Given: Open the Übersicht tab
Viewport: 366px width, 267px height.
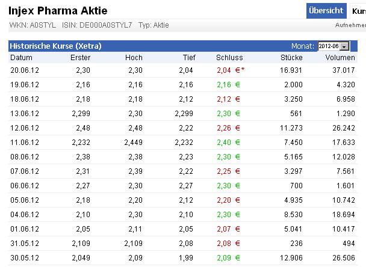Looking at the screenshot, I should 326,11.
